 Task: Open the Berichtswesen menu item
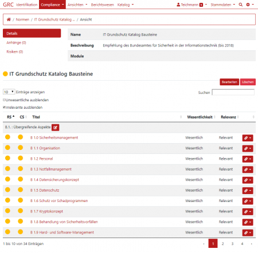click(x=102, y=5)
